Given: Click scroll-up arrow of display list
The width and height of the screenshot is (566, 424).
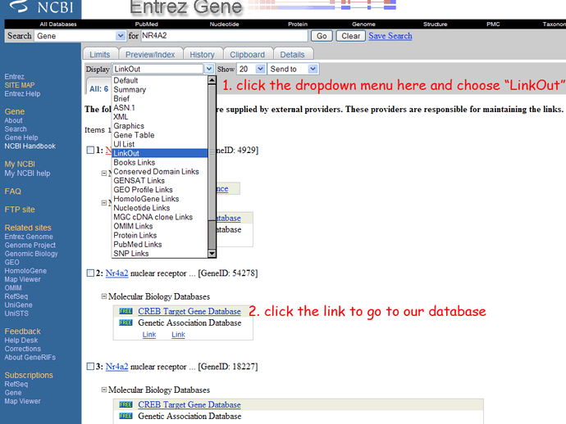Looking at the screenshot, I should 212,80.
